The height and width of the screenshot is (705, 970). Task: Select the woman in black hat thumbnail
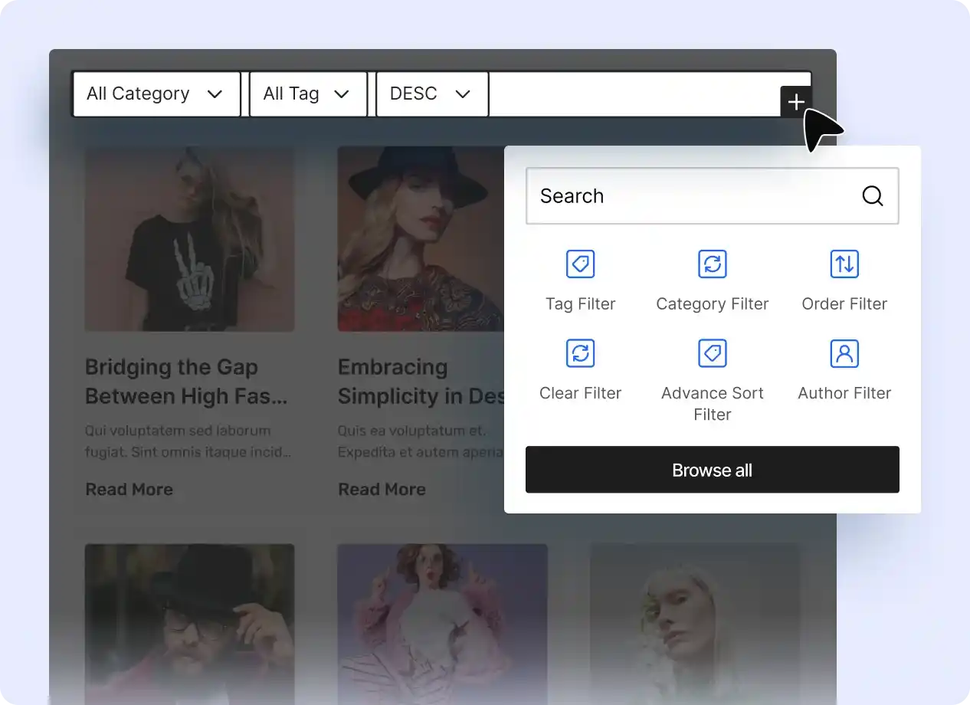pos(420,239)
